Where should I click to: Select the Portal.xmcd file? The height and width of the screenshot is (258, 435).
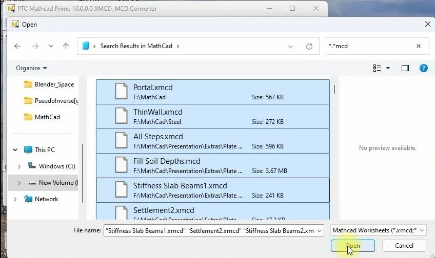coord(213,92)
